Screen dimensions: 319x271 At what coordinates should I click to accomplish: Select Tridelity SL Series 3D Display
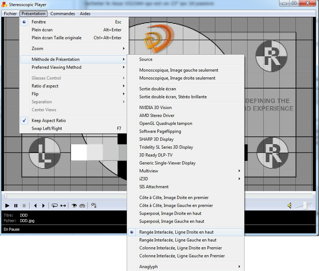(185, 147)
